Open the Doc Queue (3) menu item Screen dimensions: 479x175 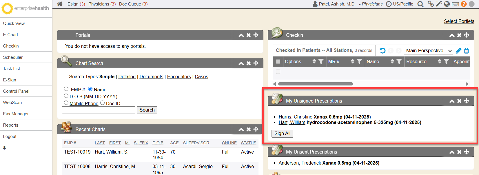(x=133, y=4)
